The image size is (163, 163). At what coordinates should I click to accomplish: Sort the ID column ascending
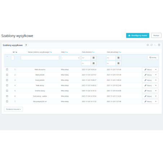(17, 52)
